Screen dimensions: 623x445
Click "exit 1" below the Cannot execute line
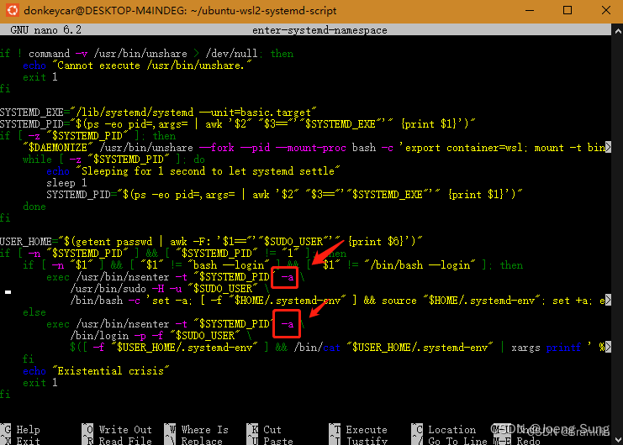(40, 77)
